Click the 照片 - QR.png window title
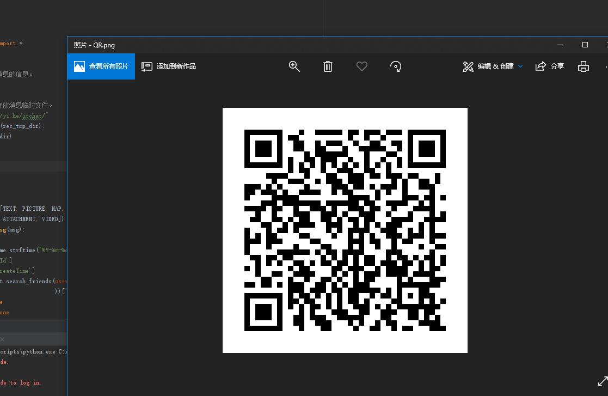608x396 pixels. pyautogui.click(x=94, y=45)
